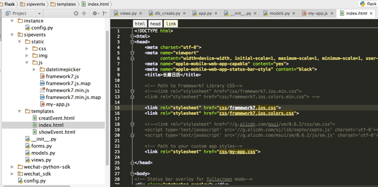Toggle code fold marker at body tag line
Viewport: 378px width, 187px height.
click(x=132, y=173)
